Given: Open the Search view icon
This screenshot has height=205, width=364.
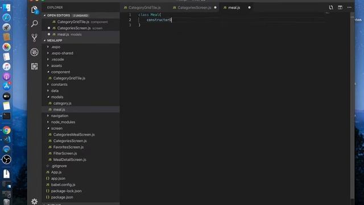Looking at the screenshot, I should (x=34, y=23).
